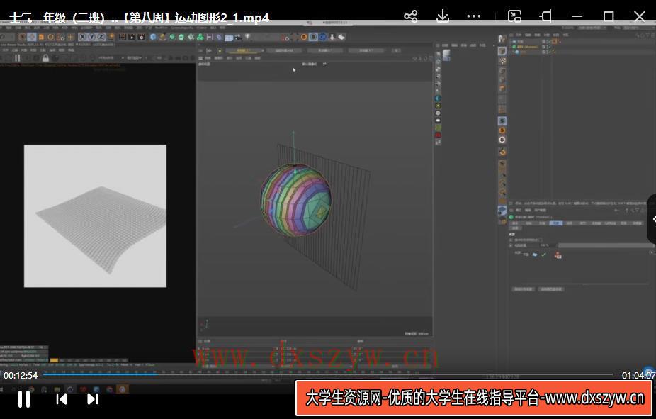Click the pin-on-top icon beside the minimize button

pyautogui.click(x=545, y=16)
